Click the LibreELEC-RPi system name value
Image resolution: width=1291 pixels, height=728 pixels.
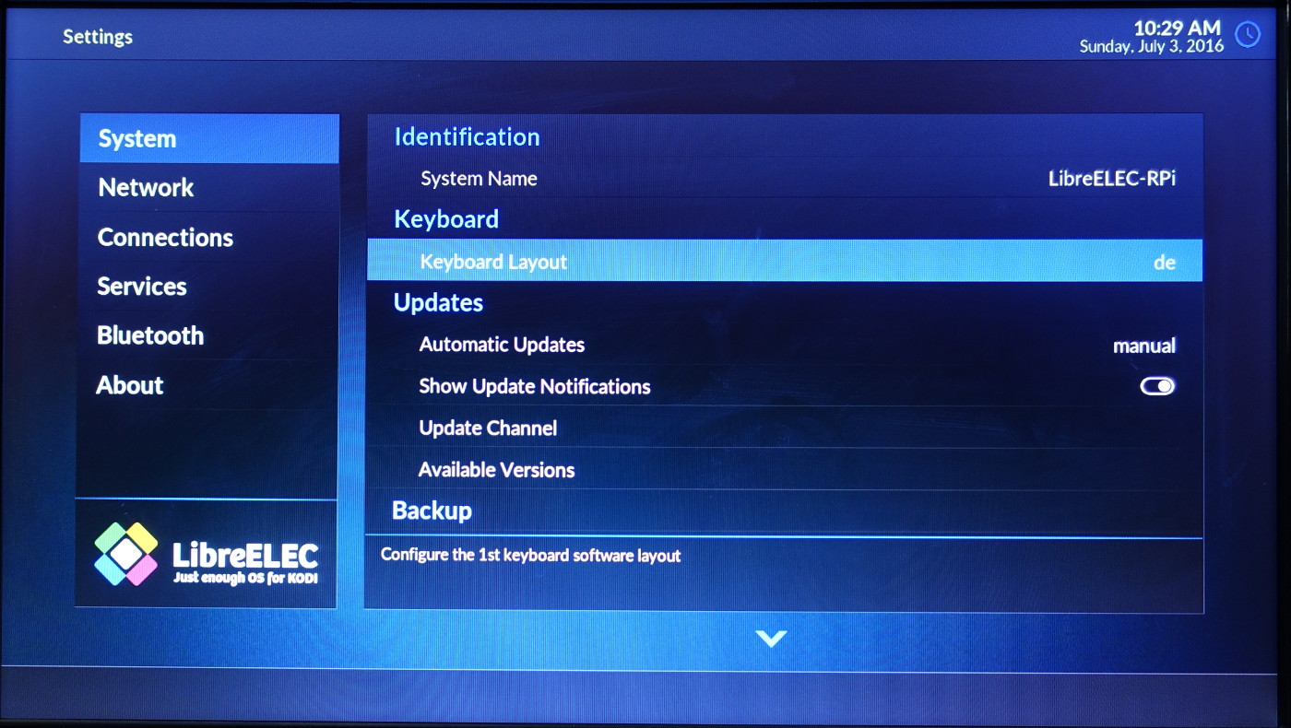[1112, 180]
